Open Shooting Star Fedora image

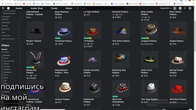point(121,60)
